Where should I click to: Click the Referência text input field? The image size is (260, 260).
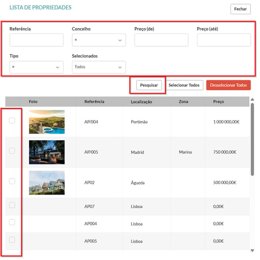coord(36,40)
